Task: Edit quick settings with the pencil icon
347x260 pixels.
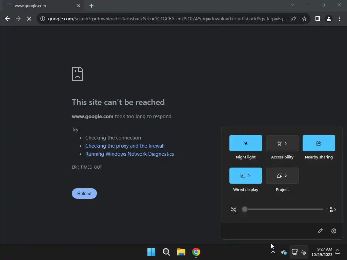Action: pos(320,231)
